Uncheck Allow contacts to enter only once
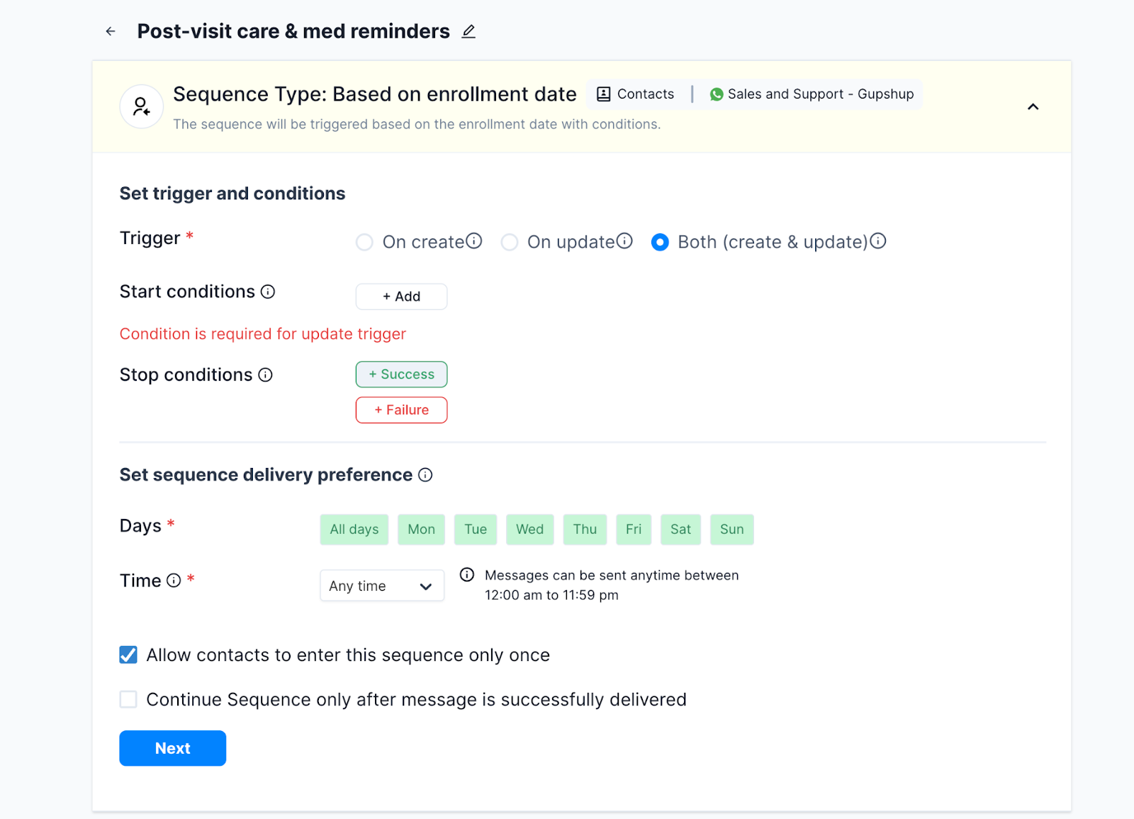This screenshot has height=819, width=1134. 128,654
